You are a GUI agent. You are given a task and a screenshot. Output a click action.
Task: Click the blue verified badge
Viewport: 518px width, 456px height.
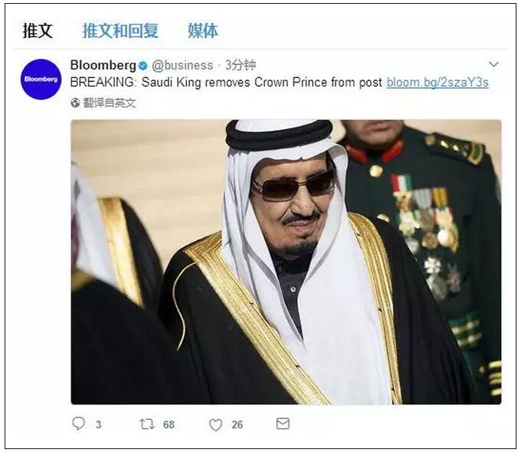point(143,66)
